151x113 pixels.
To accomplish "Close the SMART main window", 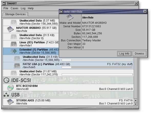I will tap(136, 4).
